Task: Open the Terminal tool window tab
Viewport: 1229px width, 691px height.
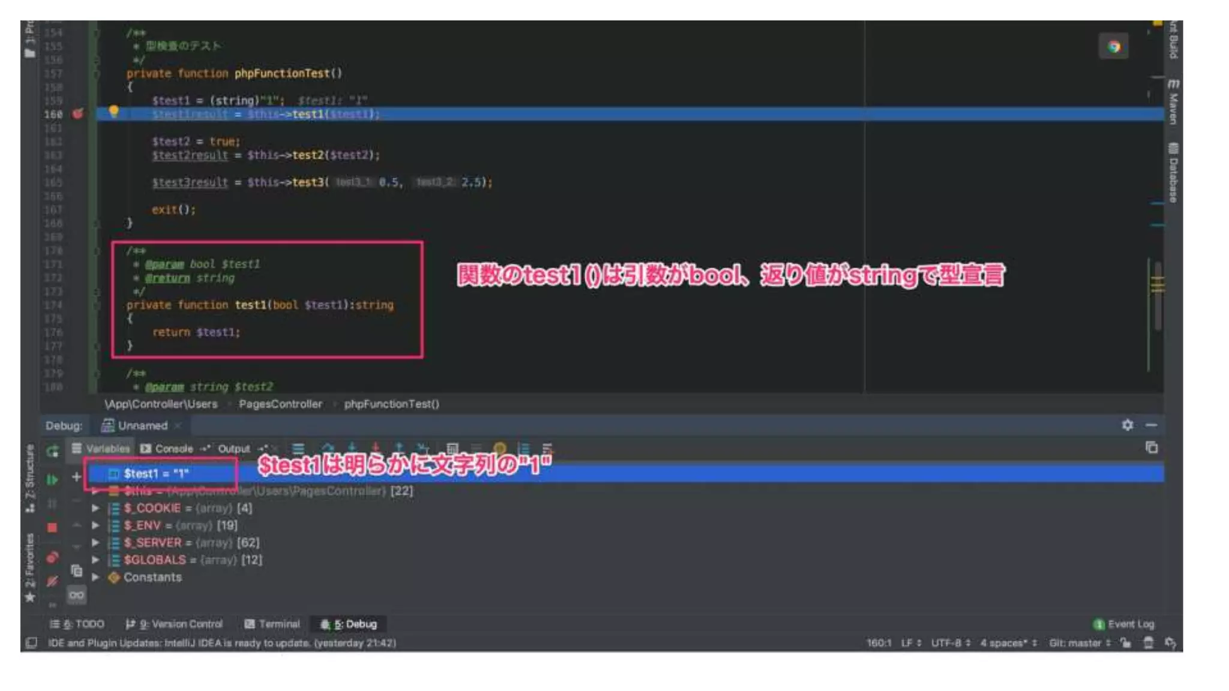Action: 272,624
